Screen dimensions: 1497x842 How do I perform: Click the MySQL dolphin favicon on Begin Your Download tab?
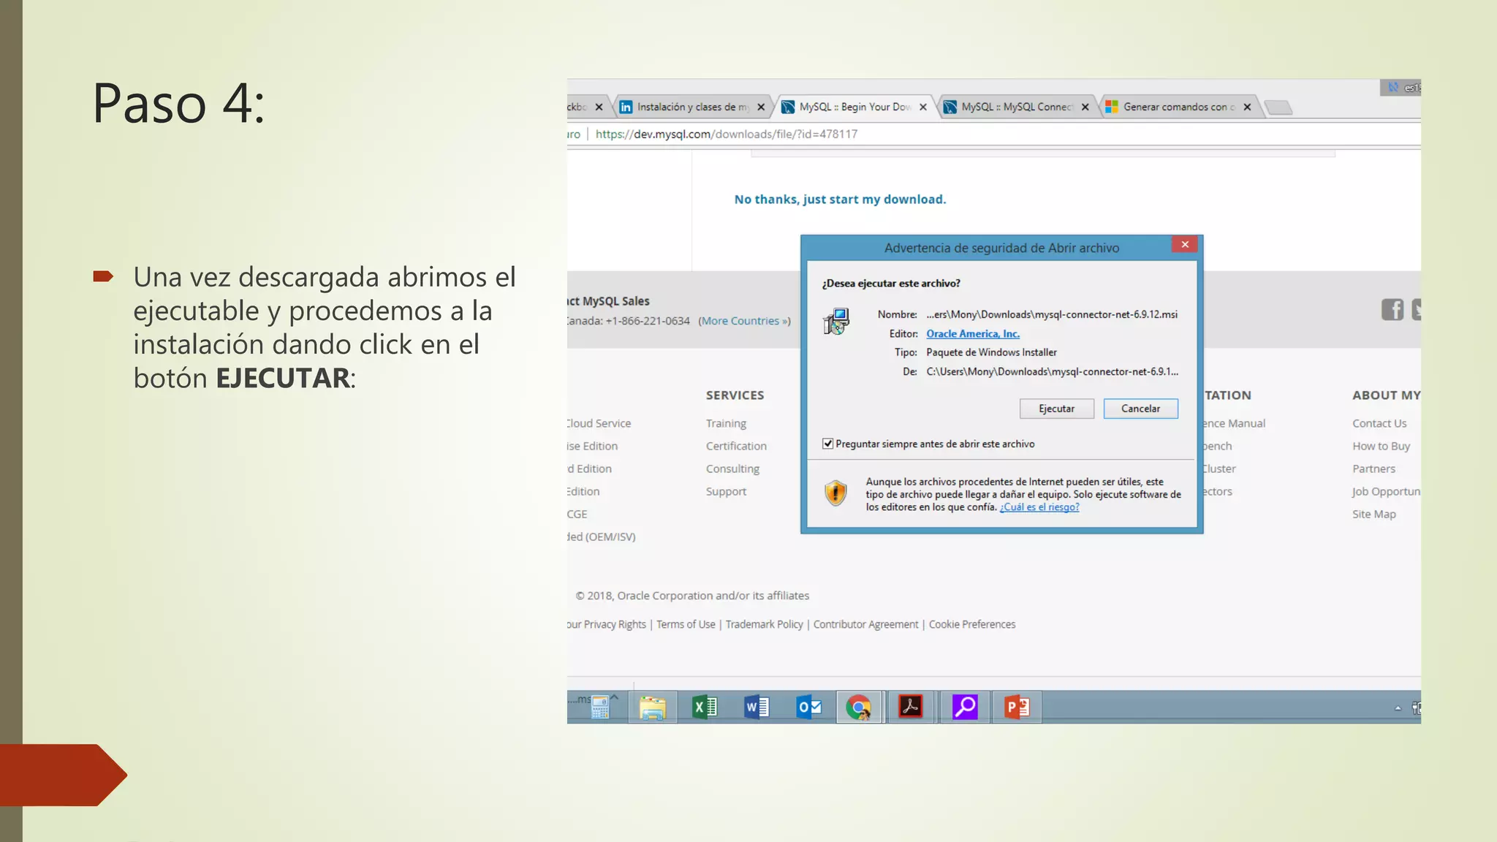[x=788, y=107]
